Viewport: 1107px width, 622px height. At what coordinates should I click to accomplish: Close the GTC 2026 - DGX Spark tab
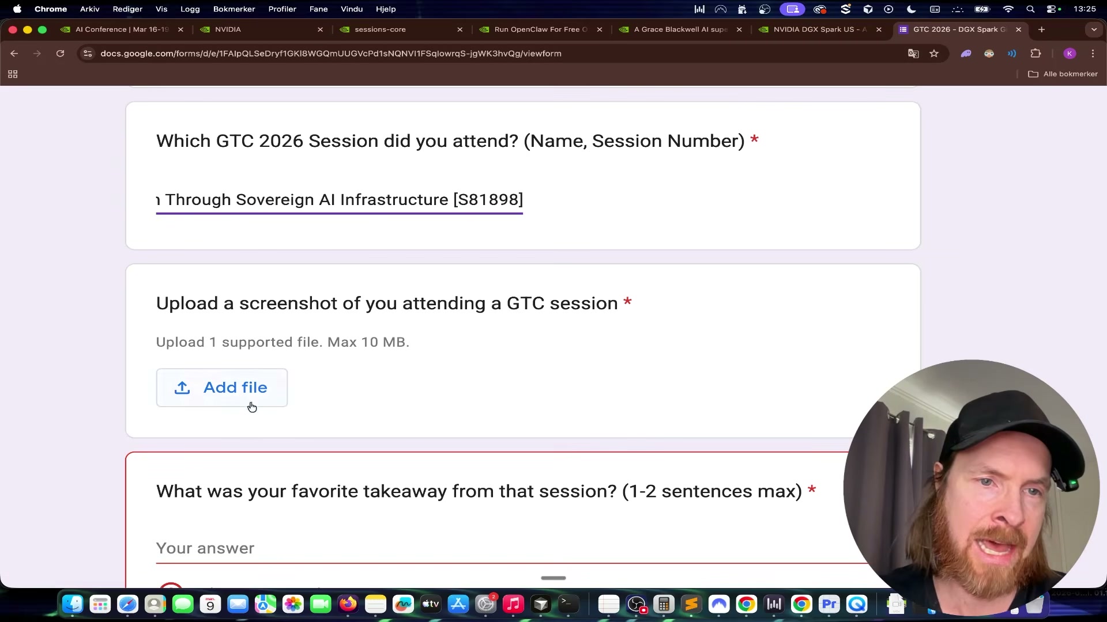[x=1019, y=29]
